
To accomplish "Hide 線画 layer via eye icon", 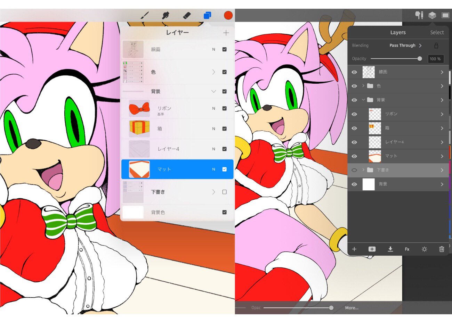I will tap(354, 72).
